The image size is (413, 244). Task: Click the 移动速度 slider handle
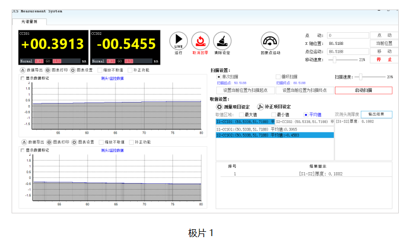(x=334, y=60)
